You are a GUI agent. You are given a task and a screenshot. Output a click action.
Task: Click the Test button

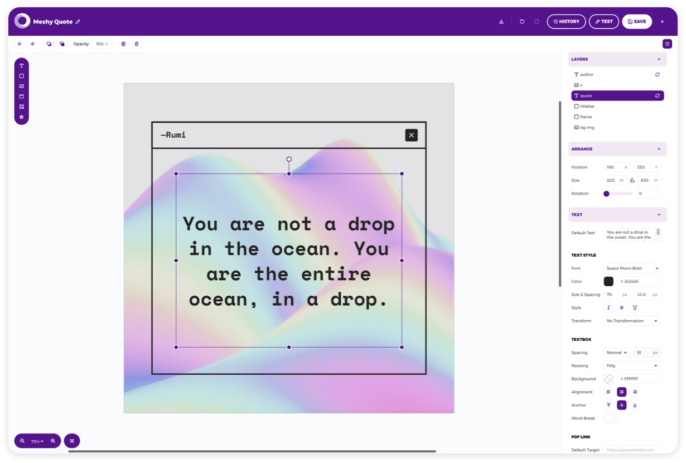click(603, 22)
